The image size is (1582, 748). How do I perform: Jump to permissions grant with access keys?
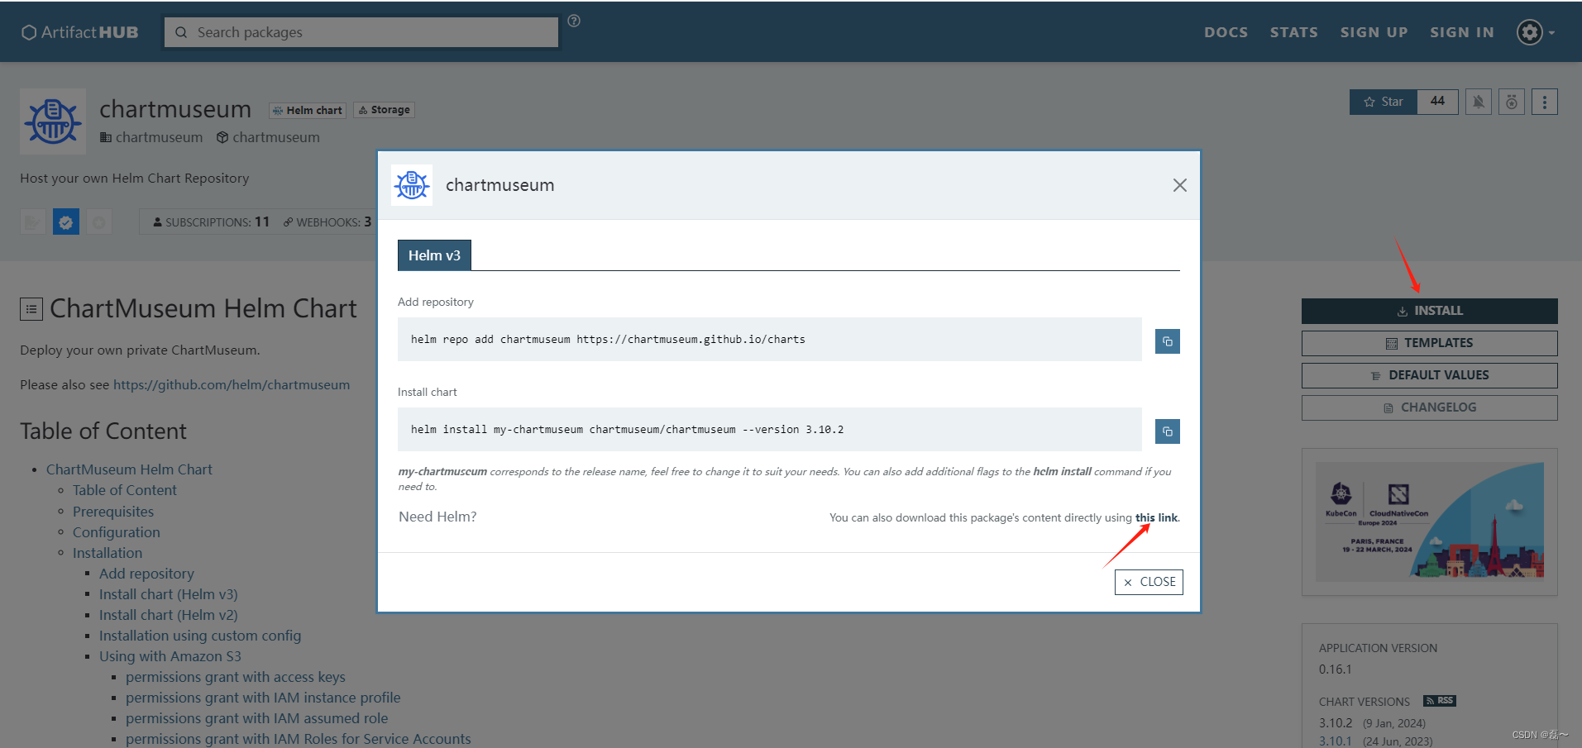click(236, 677)
